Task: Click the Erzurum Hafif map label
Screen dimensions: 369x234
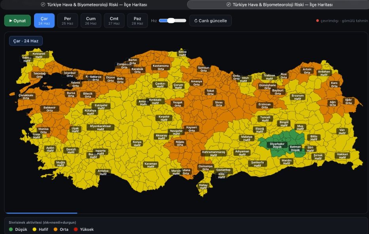Action: pyautogui.click(x=297, y=97)
